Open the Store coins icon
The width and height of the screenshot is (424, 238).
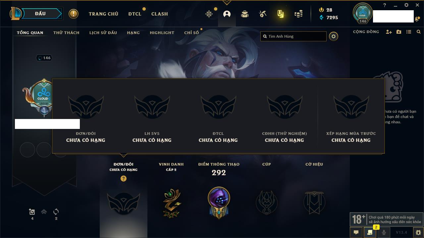[x=298, y=14]
